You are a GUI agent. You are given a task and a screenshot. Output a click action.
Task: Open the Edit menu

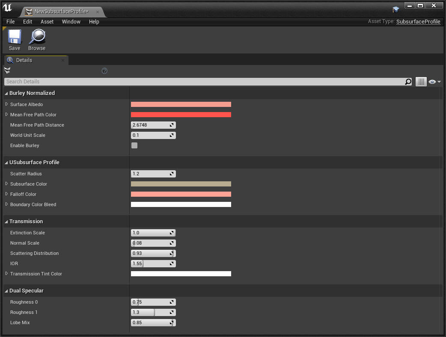tap(27, 21)
